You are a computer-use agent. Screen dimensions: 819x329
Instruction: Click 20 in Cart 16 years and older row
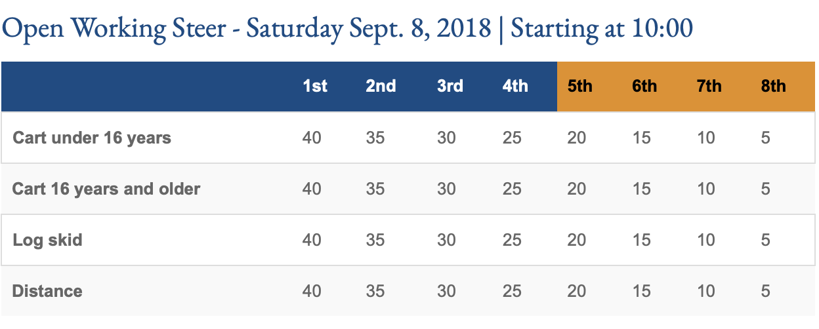click(x=577, y=189)
